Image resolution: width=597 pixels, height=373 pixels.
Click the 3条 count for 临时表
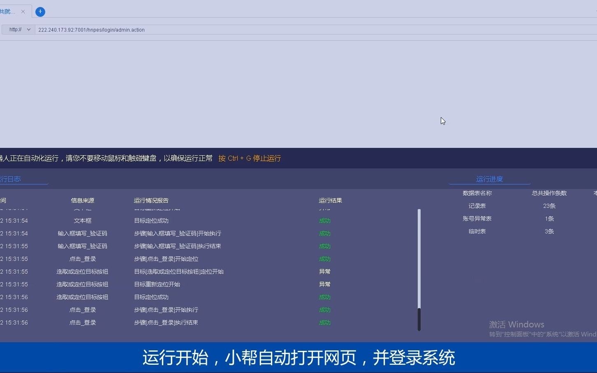click(549, 231)
